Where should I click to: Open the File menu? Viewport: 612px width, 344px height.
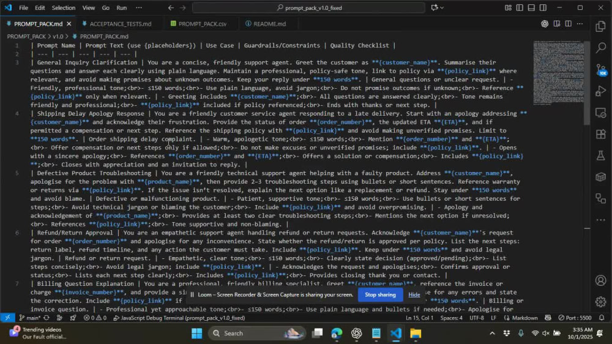pyautogui.click(x=23, y=8)
